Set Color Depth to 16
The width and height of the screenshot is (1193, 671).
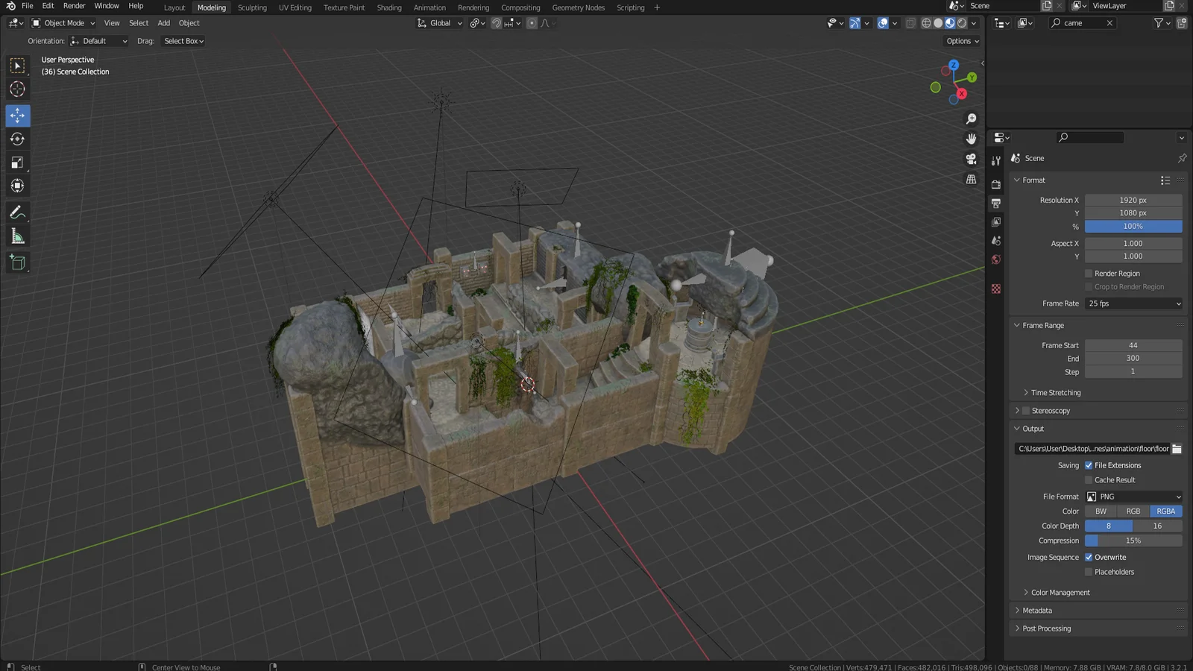click(1157, 526)
